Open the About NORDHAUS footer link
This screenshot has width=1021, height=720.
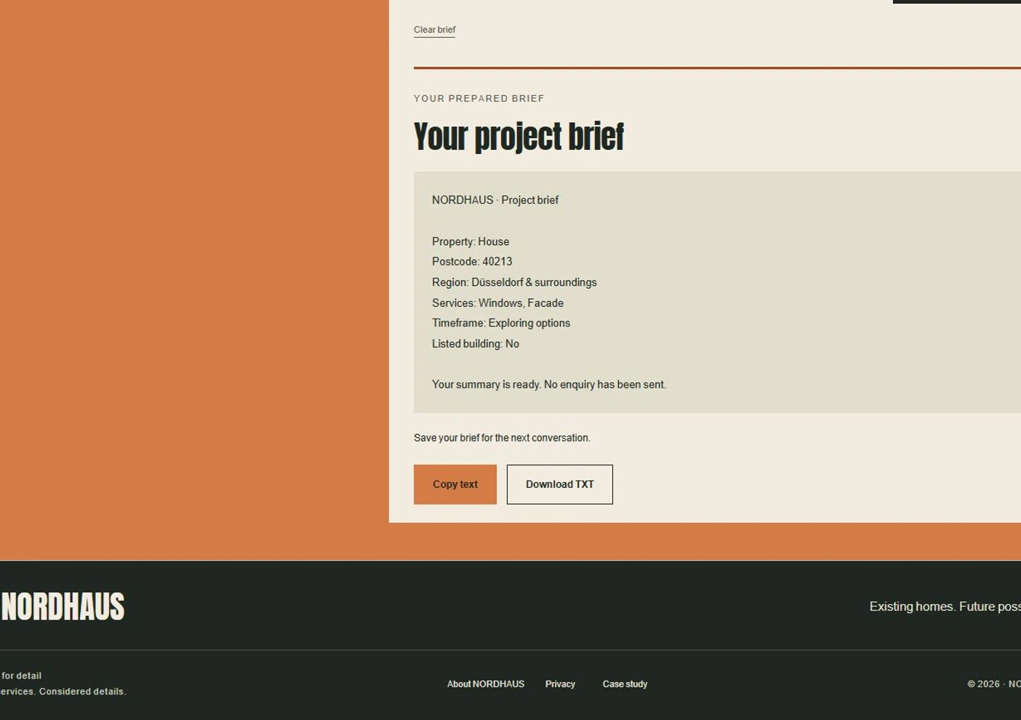pyautogui.click(x=486, y=684)
